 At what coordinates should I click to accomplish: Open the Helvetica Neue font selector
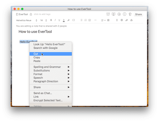pyautogui.click(x=27, y=20)
